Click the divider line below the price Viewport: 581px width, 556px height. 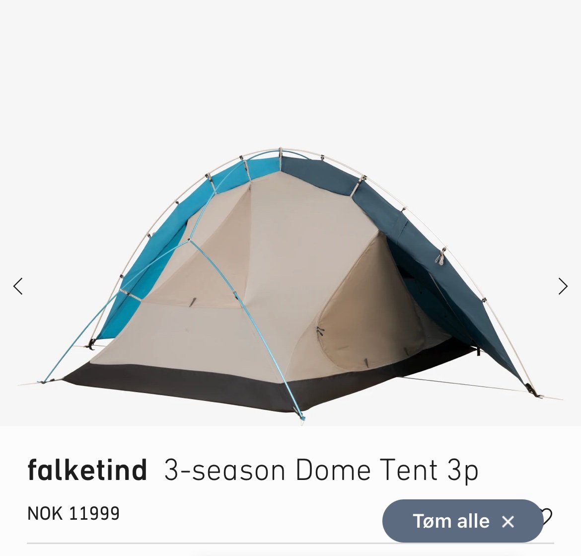pyautogui.click(x=290, y=544)
